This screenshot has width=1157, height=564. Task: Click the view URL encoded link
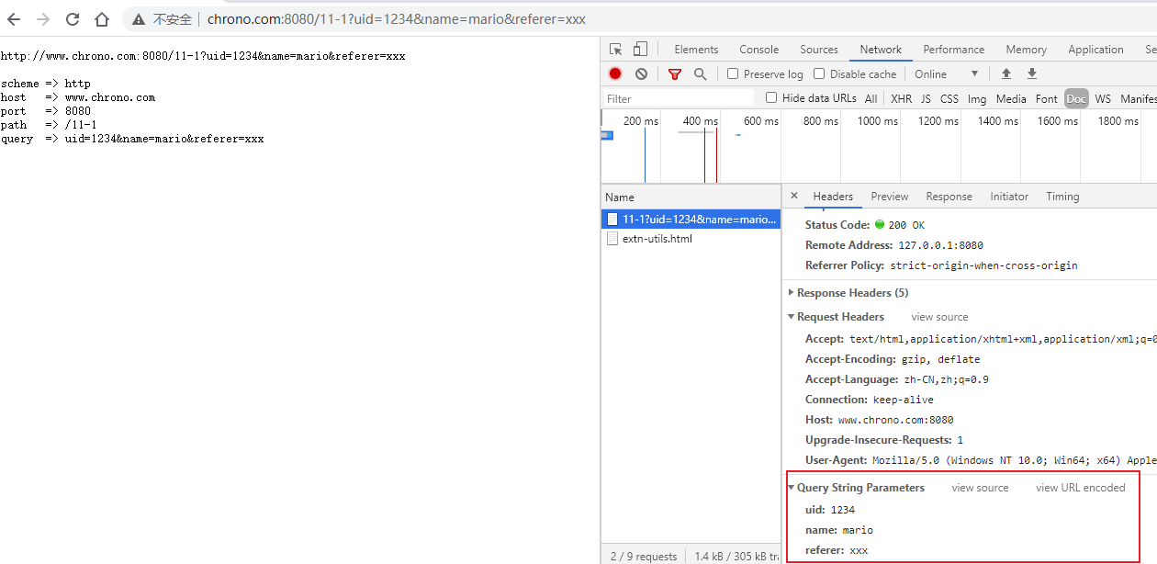[x=1080, y=488]
